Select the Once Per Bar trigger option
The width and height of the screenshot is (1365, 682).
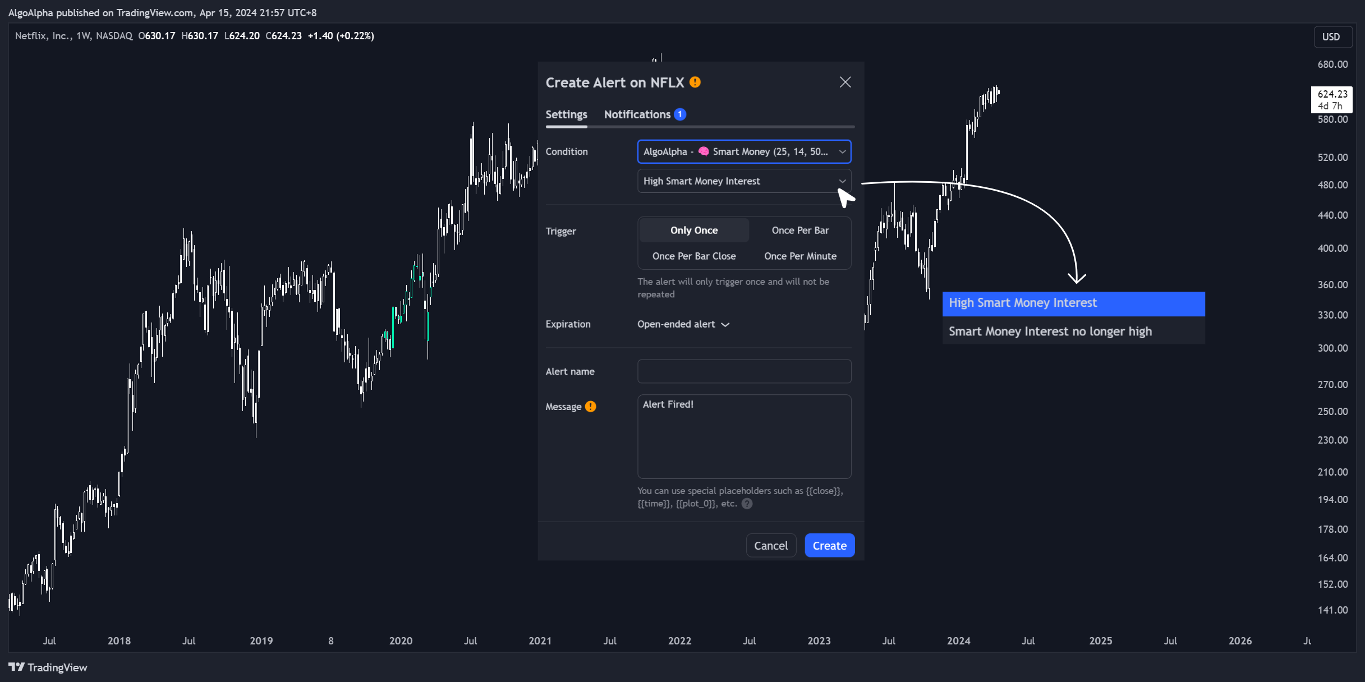pyautogui.click(x=800, y=231)
